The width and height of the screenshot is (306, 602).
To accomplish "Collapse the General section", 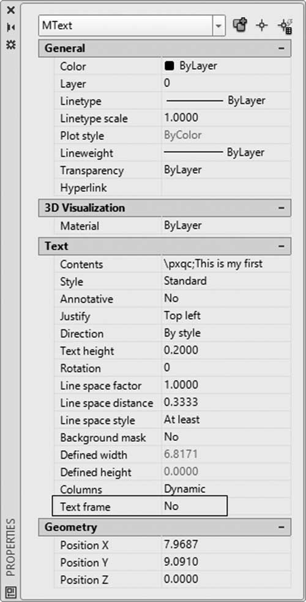I will pos(282,48).
